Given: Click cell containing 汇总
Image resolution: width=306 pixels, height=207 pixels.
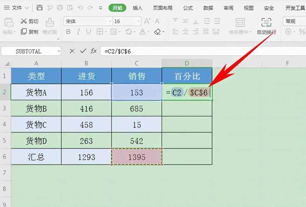Looking at the screenshot, I should (x=36, y=157).
